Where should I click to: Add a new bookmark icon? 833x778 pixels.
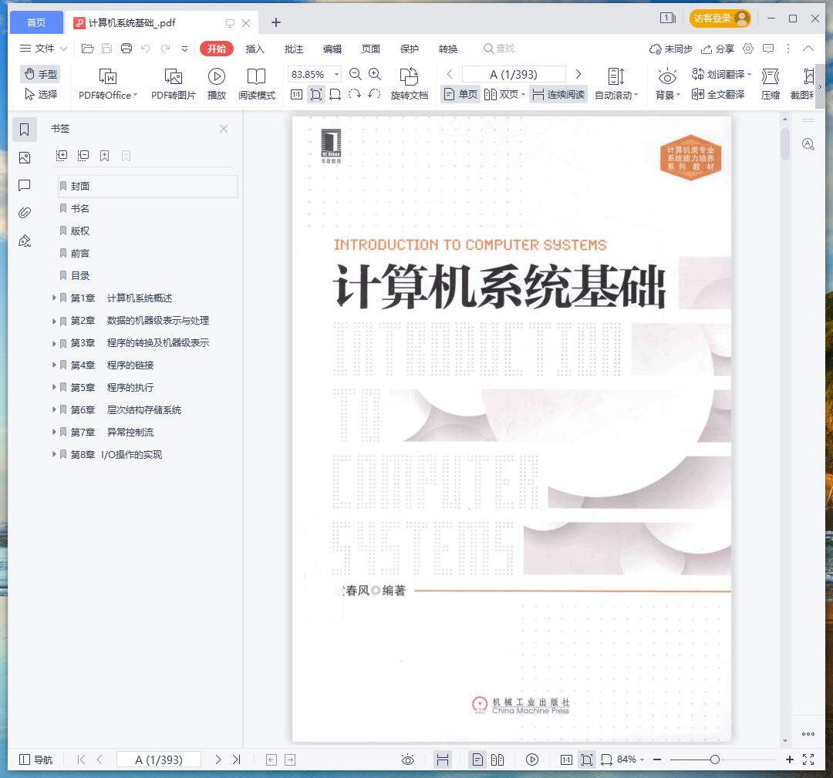point(105,156)
